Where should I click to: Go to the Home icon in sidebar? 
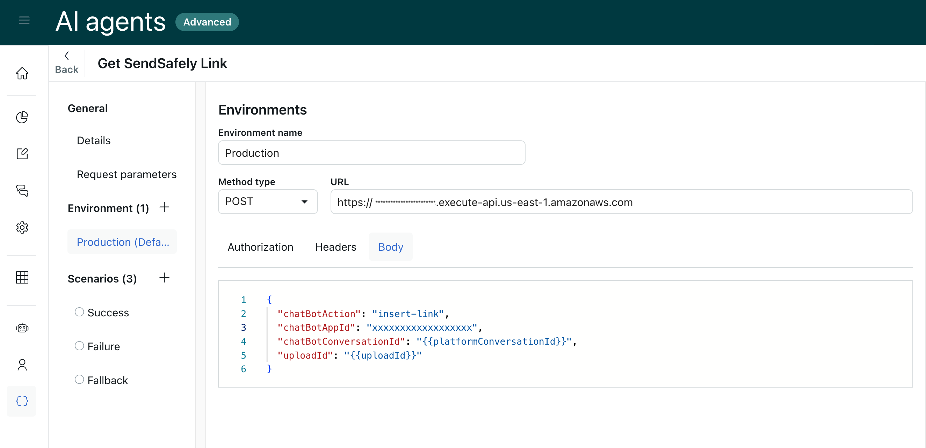(x=22, y=73)
